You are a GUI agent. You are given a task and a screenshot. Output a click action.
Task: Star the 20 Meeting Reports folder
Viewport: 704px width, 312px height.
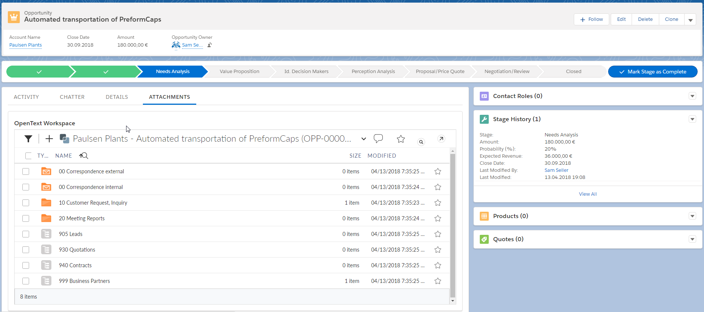point(438,218)
